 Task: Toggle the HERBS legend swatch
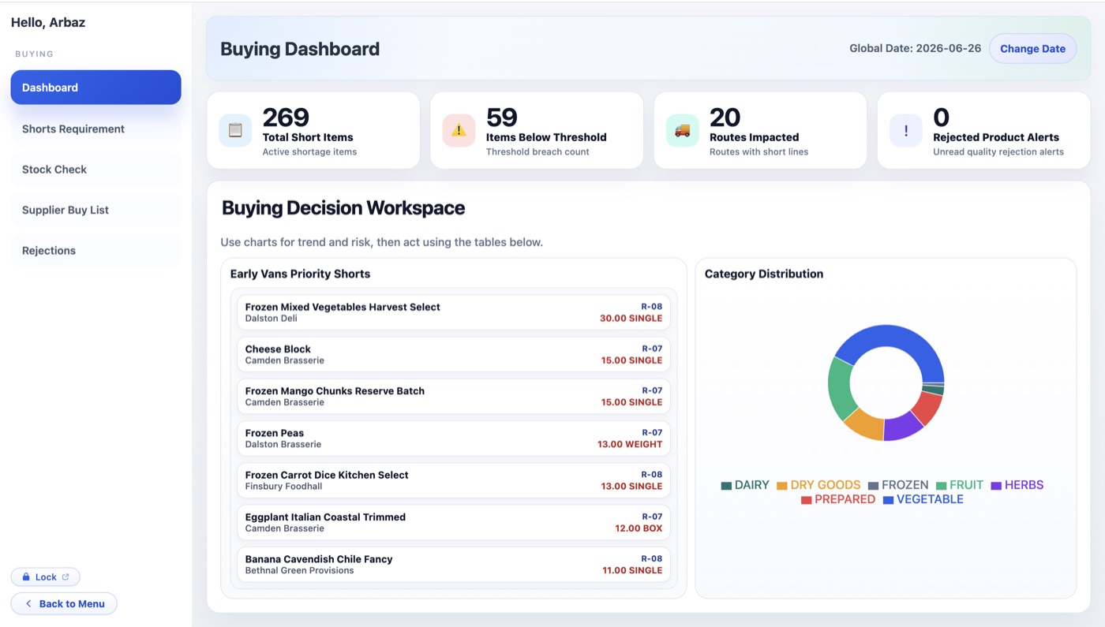[997, 486]
